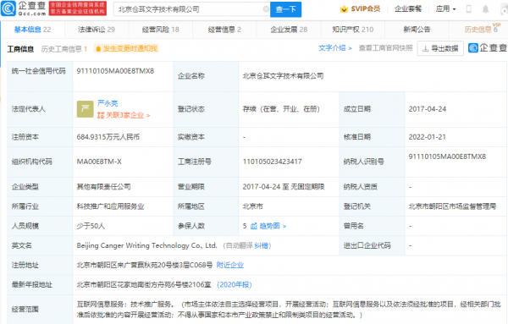Switch to the 企业发展 tab
508x324 pixels.
click(x=289, y=30)
